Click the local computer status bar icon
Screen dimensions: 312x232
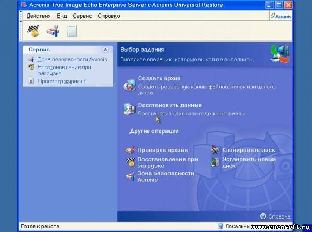tap(220, 226)
